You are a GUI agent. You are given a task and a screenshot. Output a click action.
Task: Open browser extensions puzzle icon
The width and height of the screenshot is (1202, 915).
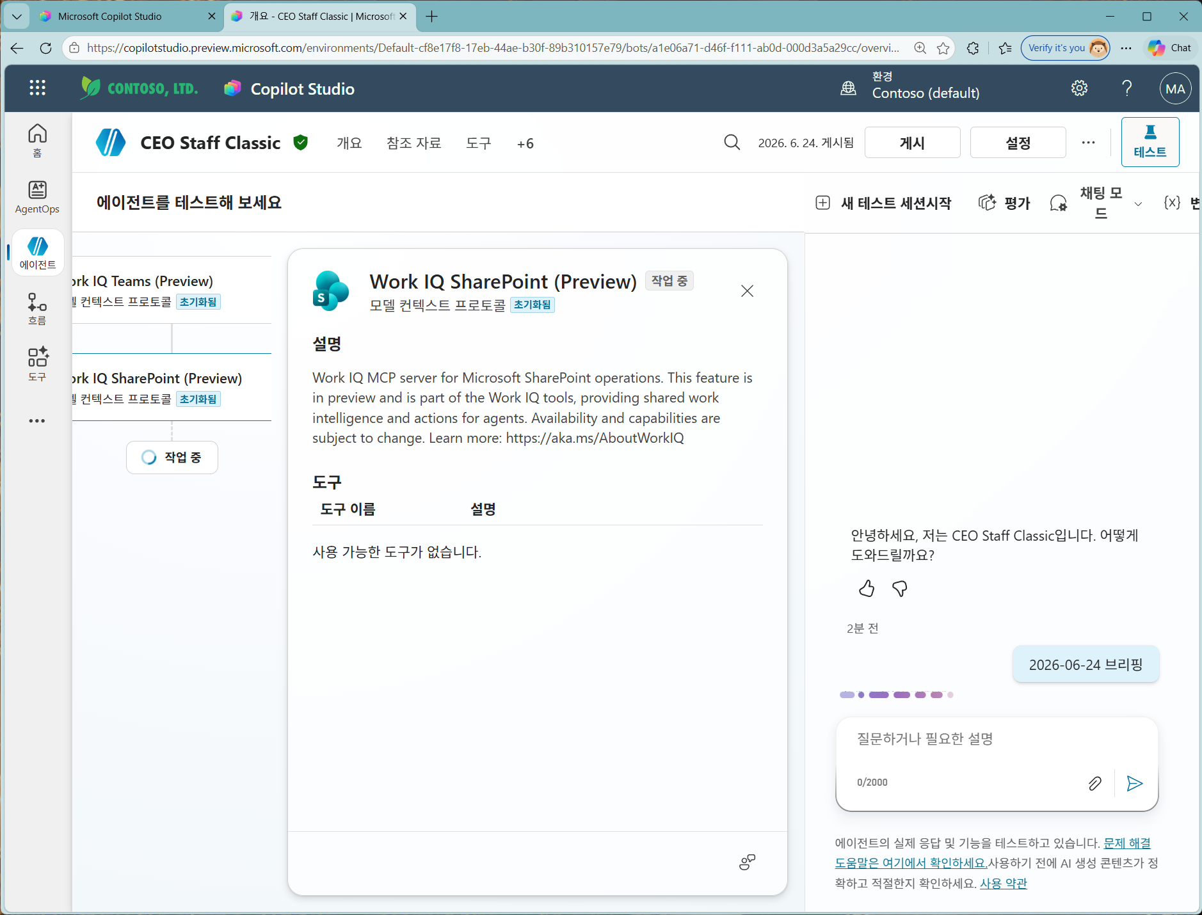click(973, 48)
